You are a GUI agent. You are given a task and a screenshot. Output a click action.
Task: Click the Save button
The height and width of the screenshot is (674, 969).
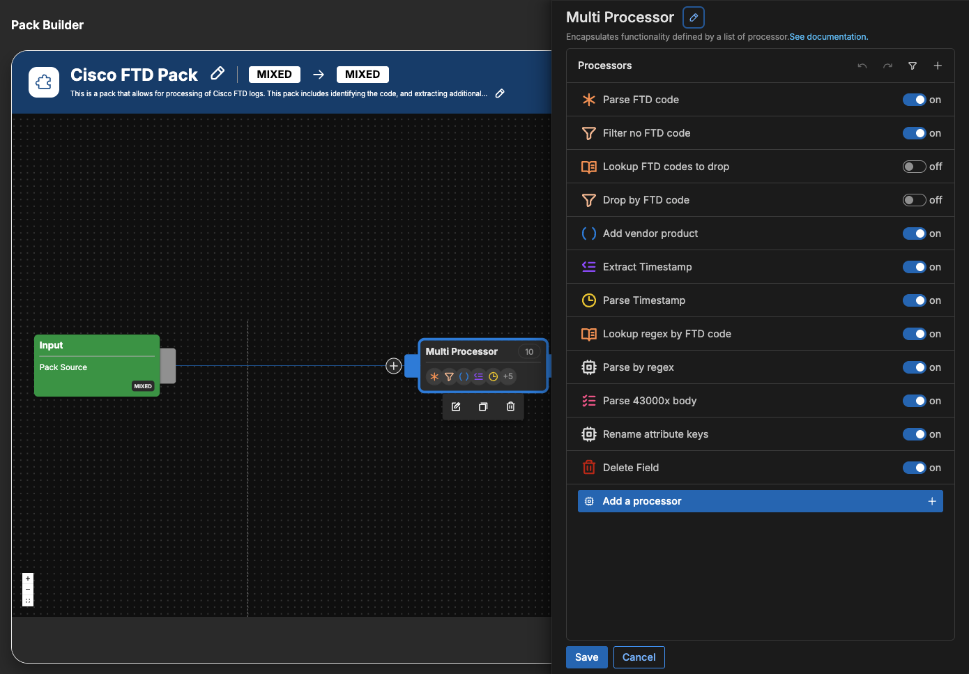click(586, 657)
